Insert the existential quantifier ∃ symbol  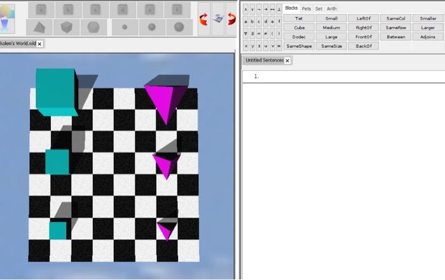[x=252, y=34]
